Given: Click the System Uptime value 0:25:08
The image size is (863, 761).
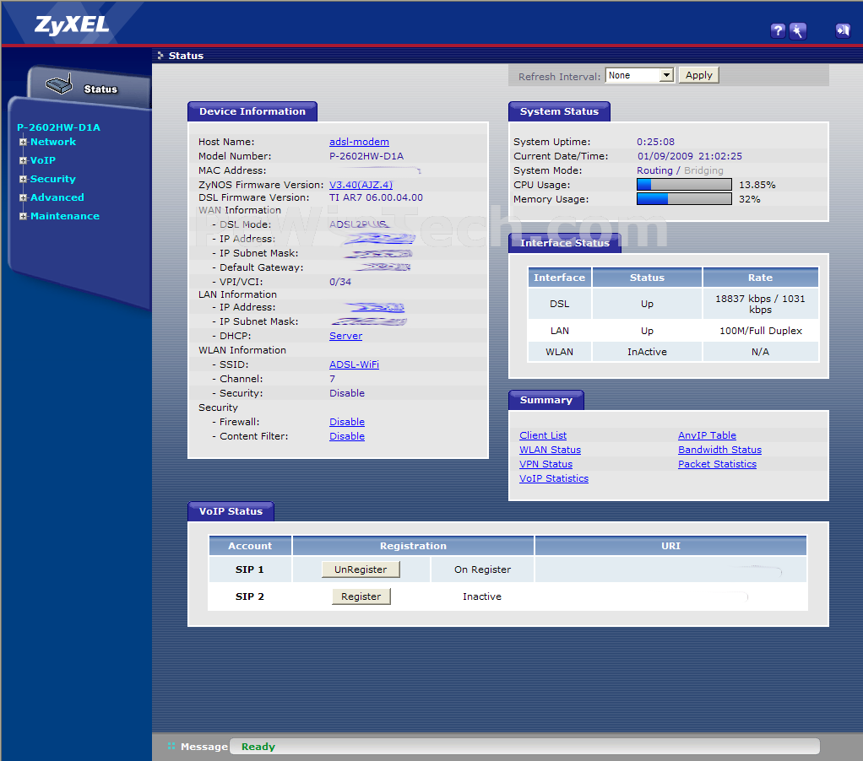Looking at the screenshot, I should coord(655,142).
